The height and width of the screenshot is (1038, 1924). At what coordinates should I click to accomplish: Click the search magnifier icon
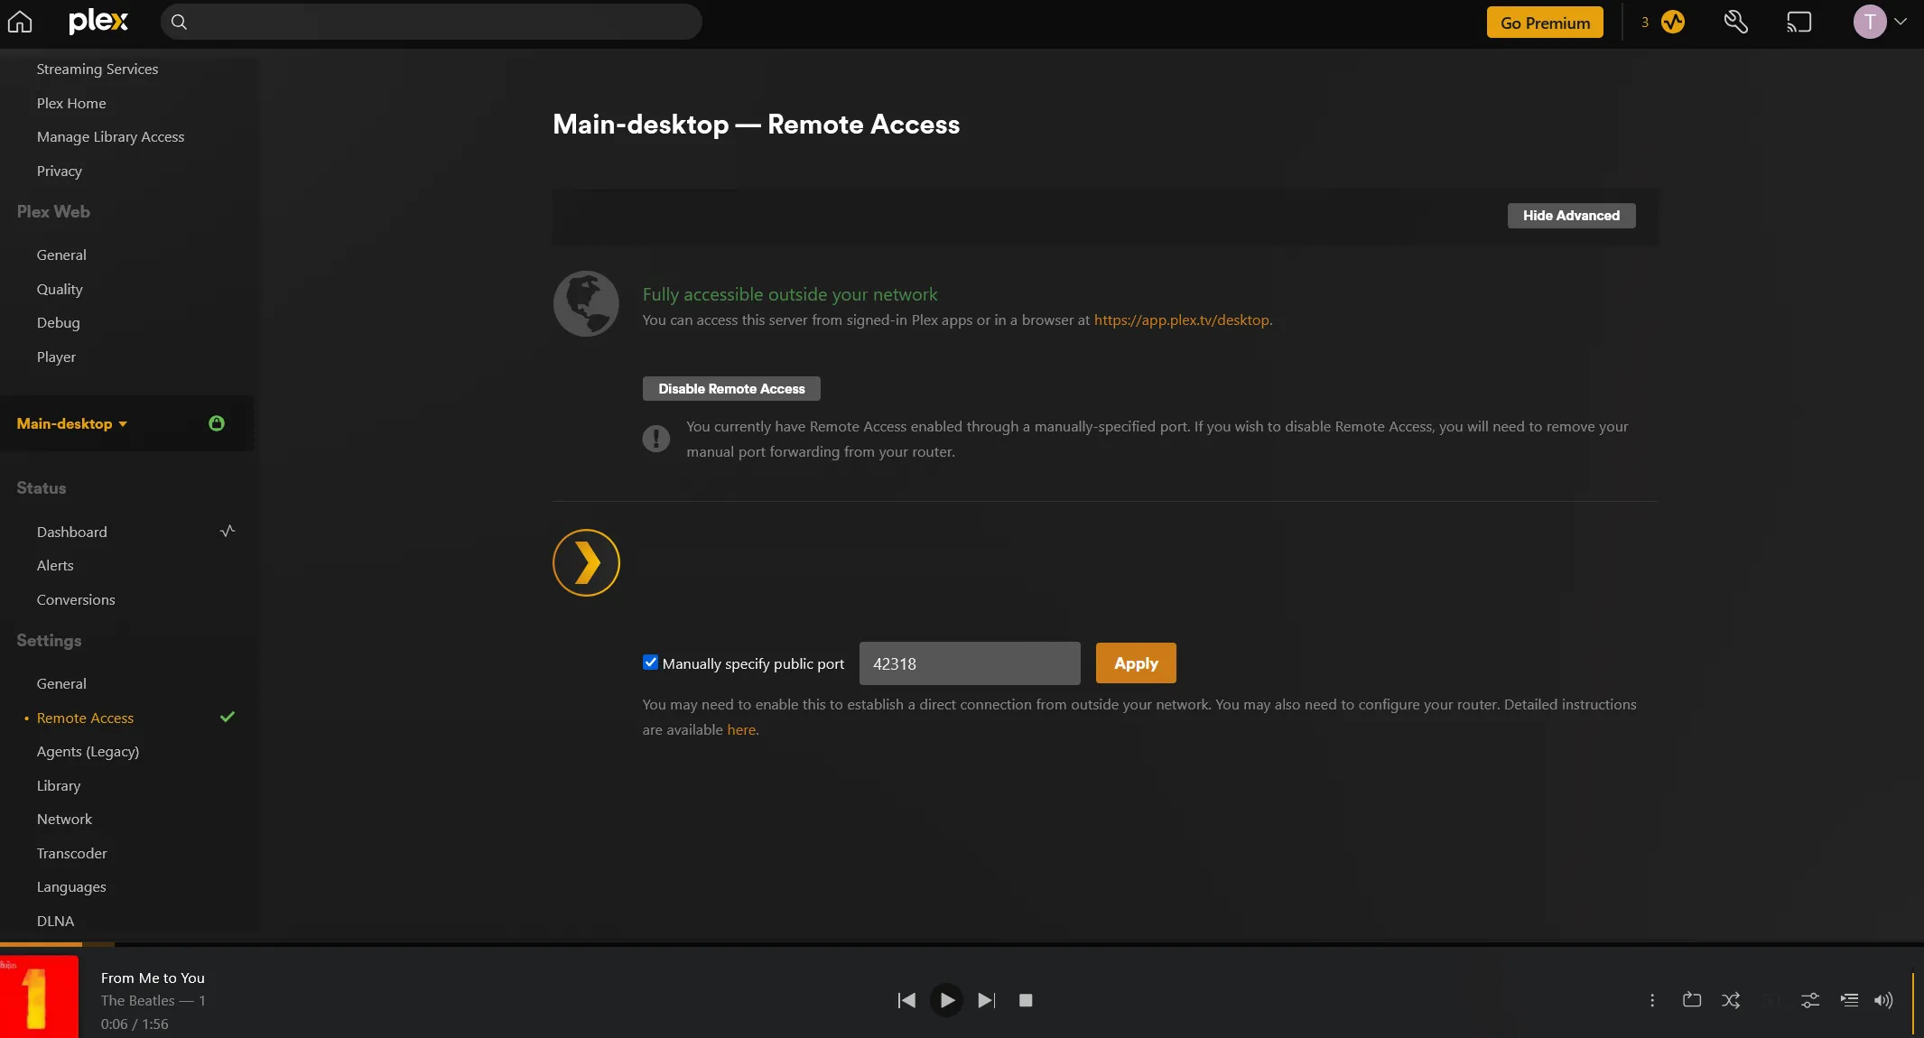click(179, 22)
